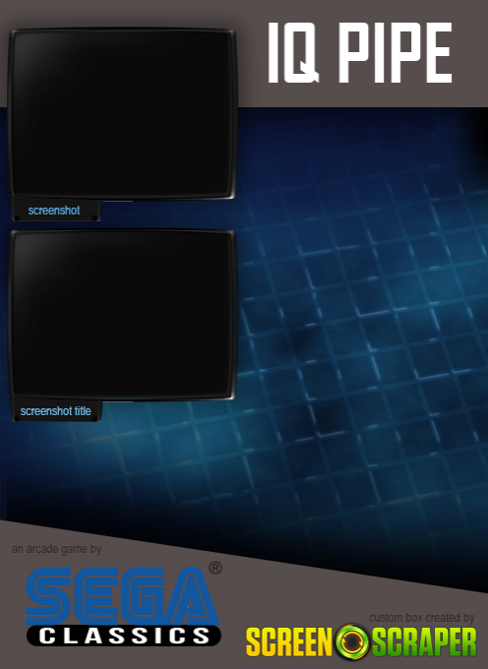Viewport: 488px width, 669px height.
Task: Click the yellow SCREEN word
Action: [x=289, y=642]
